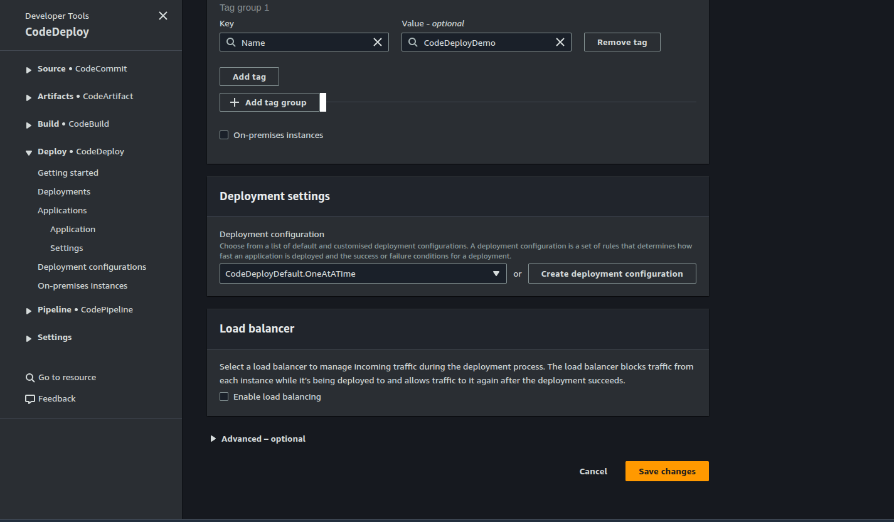Open Feedback link

click(56, 398)
